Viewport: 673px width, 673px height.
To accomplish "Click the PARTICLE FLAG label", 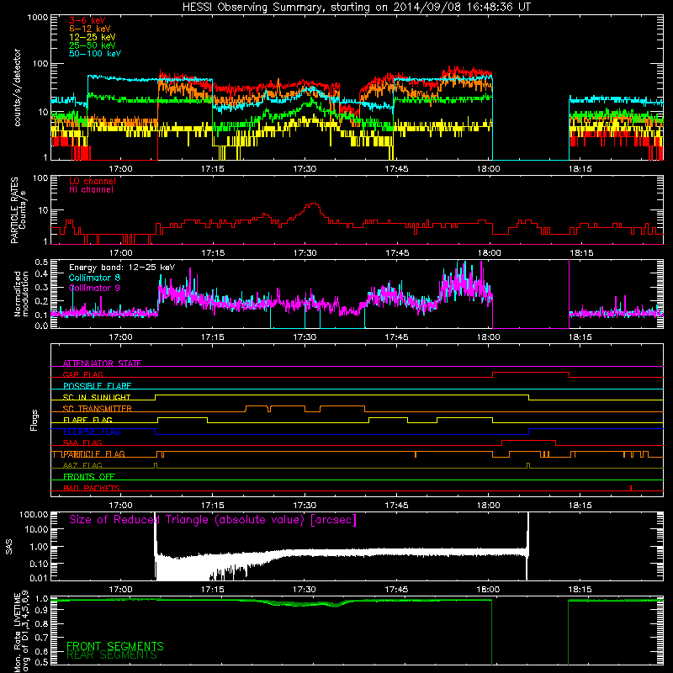I will click(94, 454).
